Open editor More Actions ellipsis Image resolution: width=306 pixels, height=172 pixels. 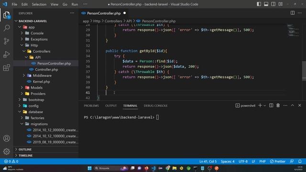click(300, 13)
